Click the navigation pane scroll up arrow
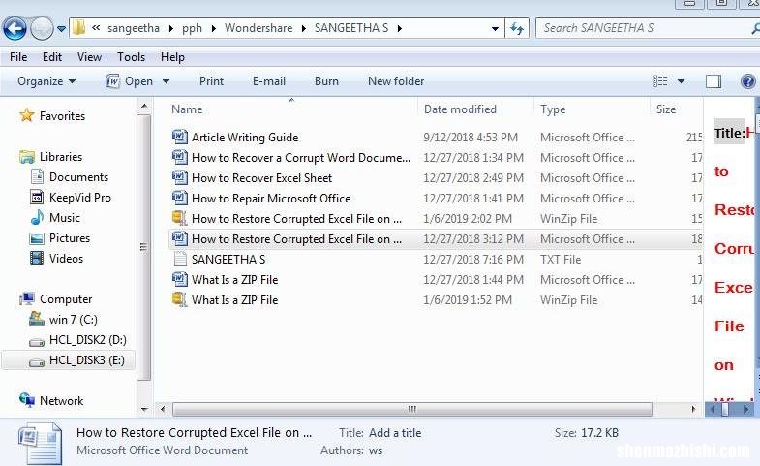The width and height of the screenshot is (760, 466). [x=144, y=106]
